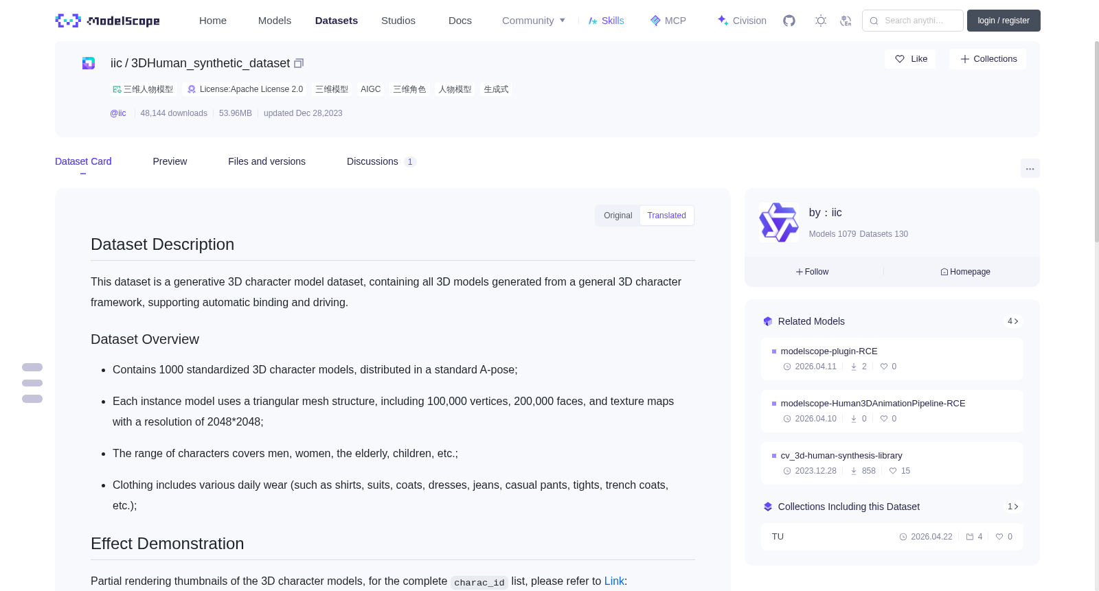
Task: Click the Skills icon in navbar
Action: (593, 21)
